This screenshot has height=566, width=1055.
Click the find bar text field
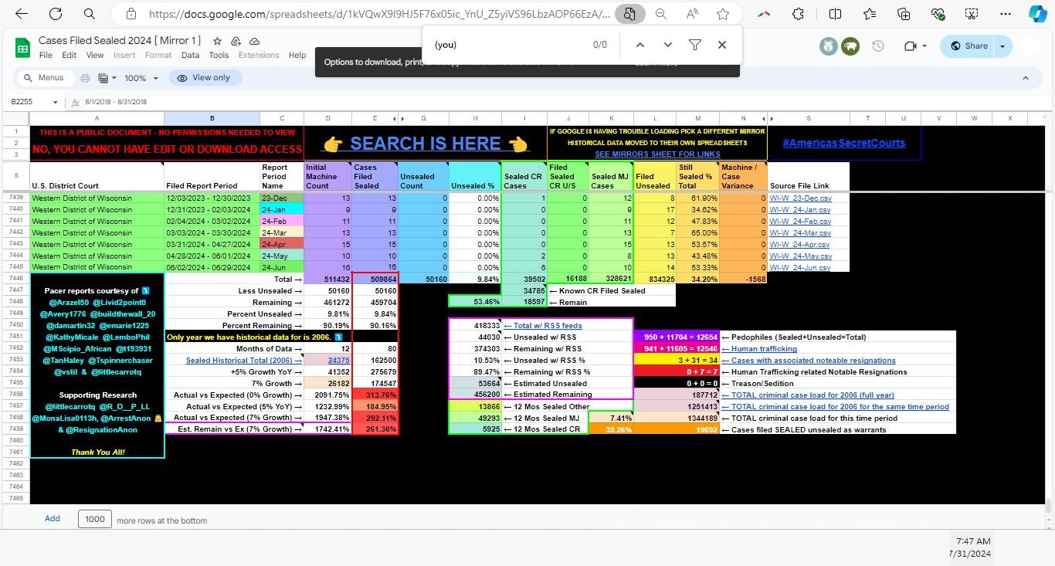click(x=504, y=45)
